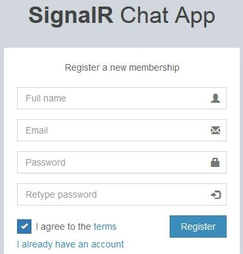
Task: Click the Retype password placeholder text
Action: click(61, 194)
